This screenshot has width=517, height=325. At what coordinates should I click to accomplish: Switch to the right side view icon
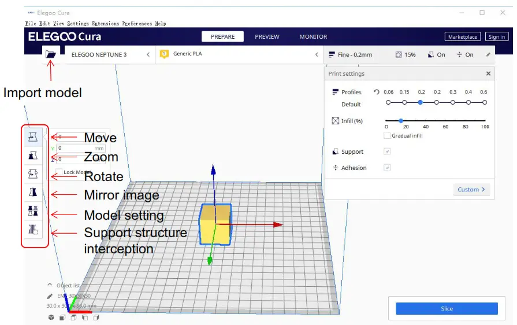point(96,317)
